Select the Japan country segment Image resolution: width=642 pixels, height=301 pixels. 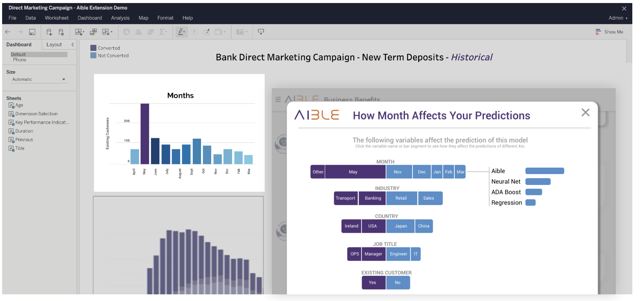400,226
